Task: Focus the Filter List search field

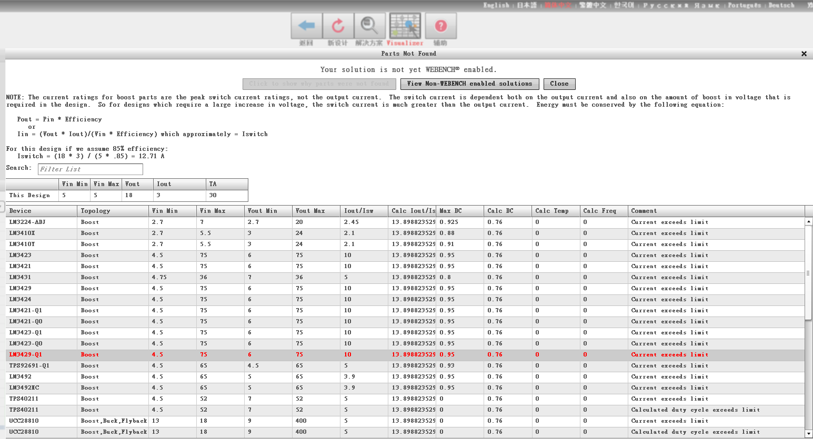Action: tap(90, 169)
